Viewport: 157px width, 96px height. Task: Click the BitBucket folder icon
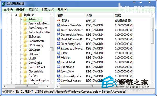[x=25, y=37]
